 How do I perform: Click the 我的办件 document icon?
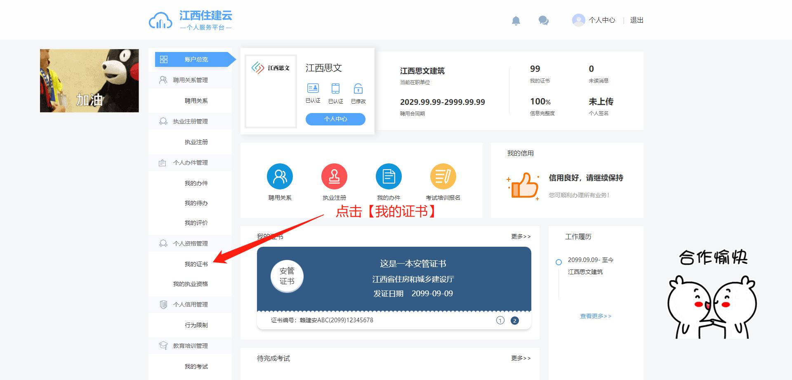point(389,177)
